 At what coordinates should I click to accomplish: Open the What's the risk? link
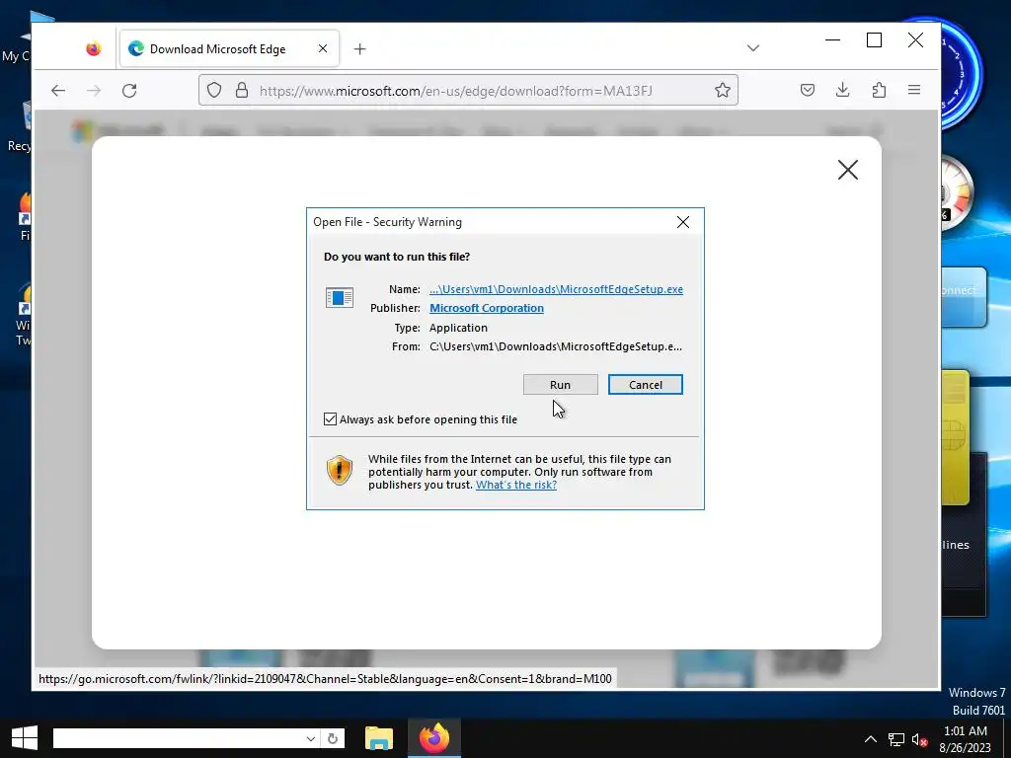click(516, 485)
